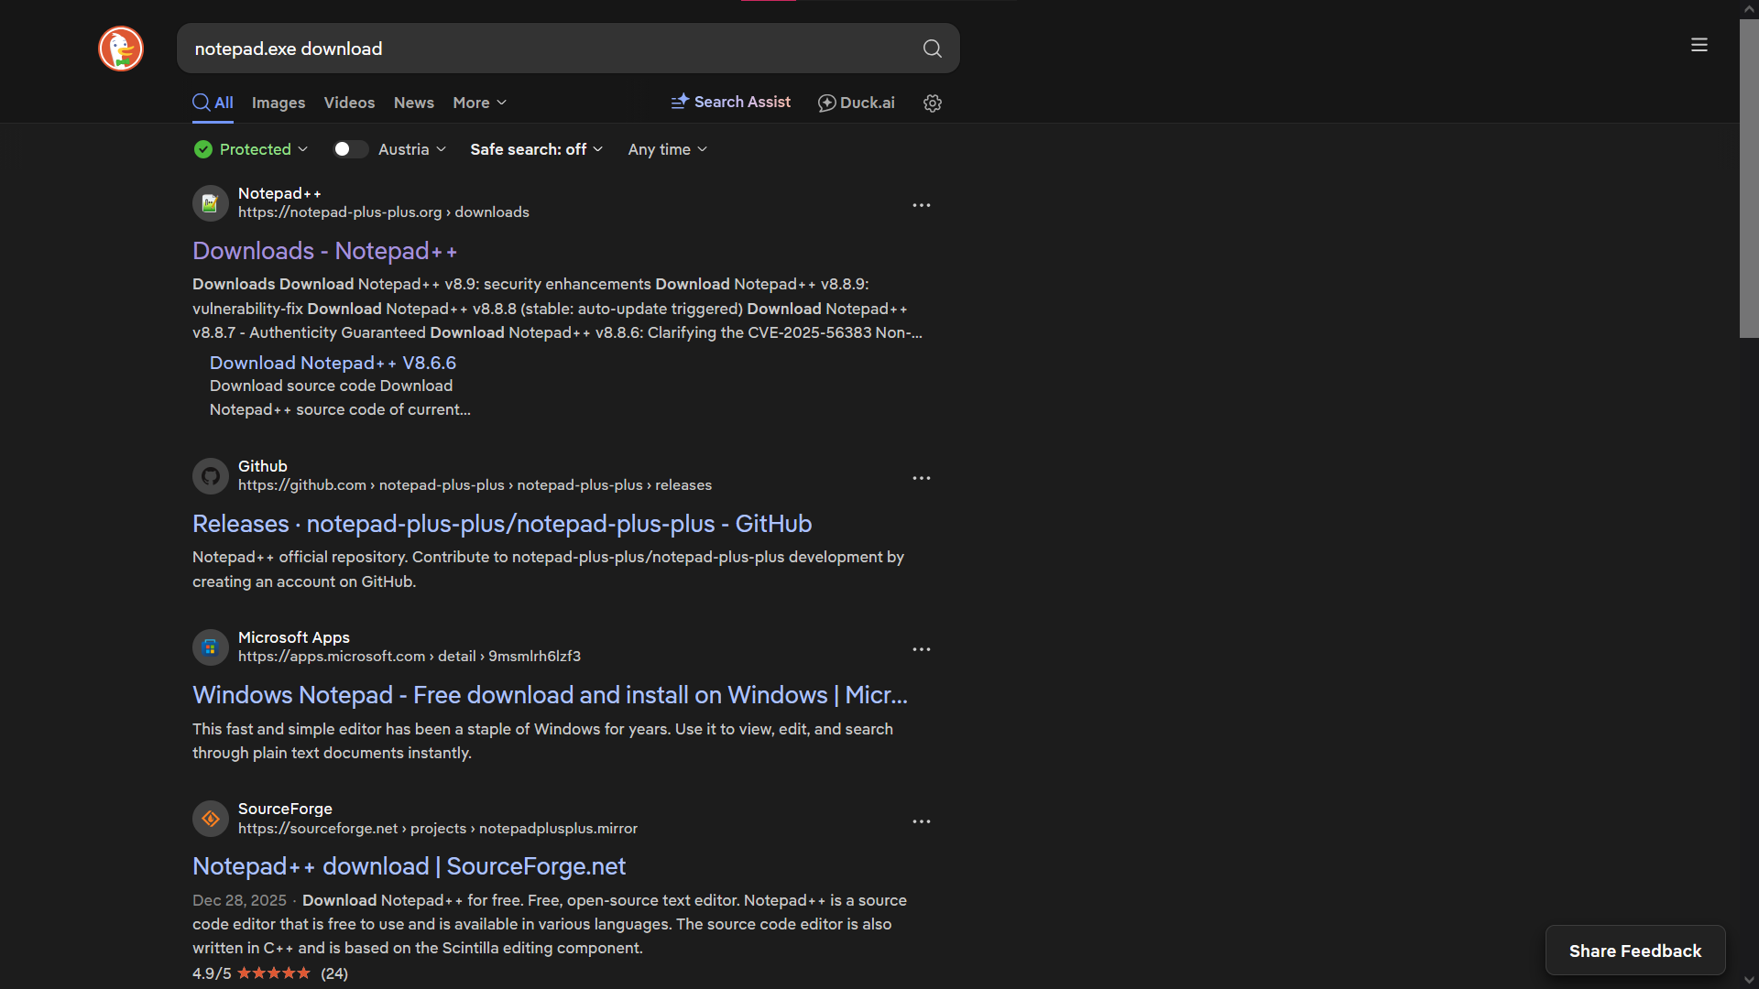Screen dimensions: 1759x989
Task: Click the DuckDuckGo duck logo
Action: [121, 49]
